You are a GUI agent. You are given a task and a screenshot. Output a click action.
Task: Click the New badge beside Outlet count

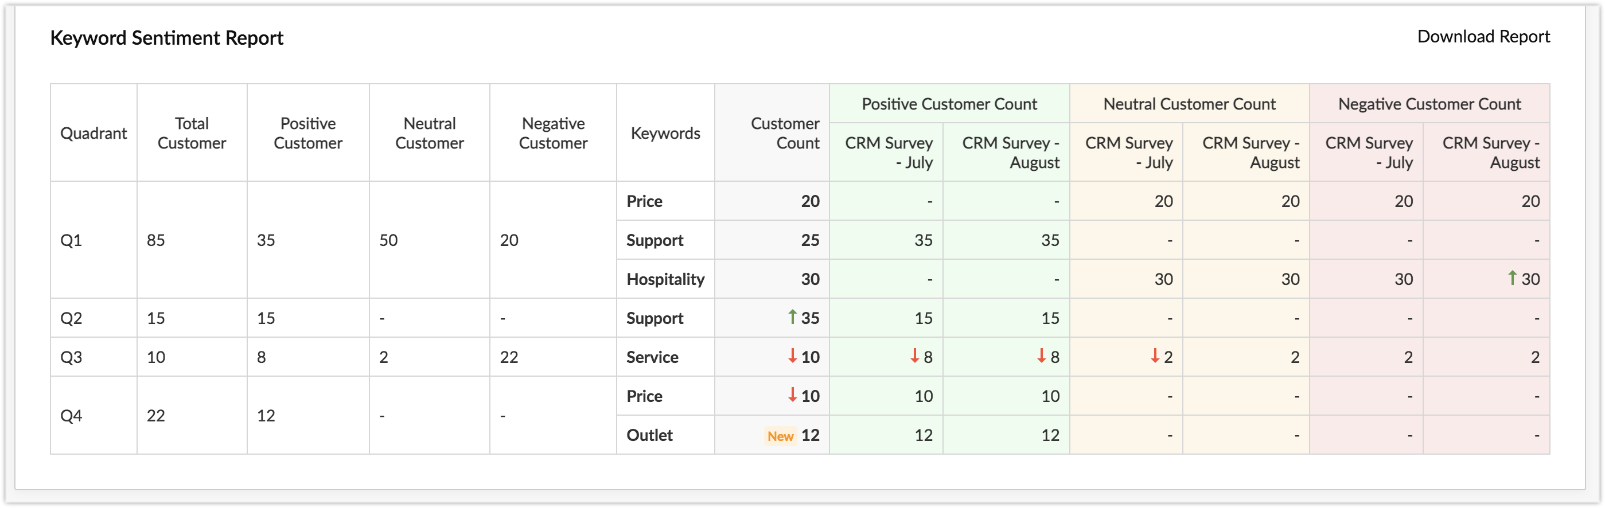780,436
